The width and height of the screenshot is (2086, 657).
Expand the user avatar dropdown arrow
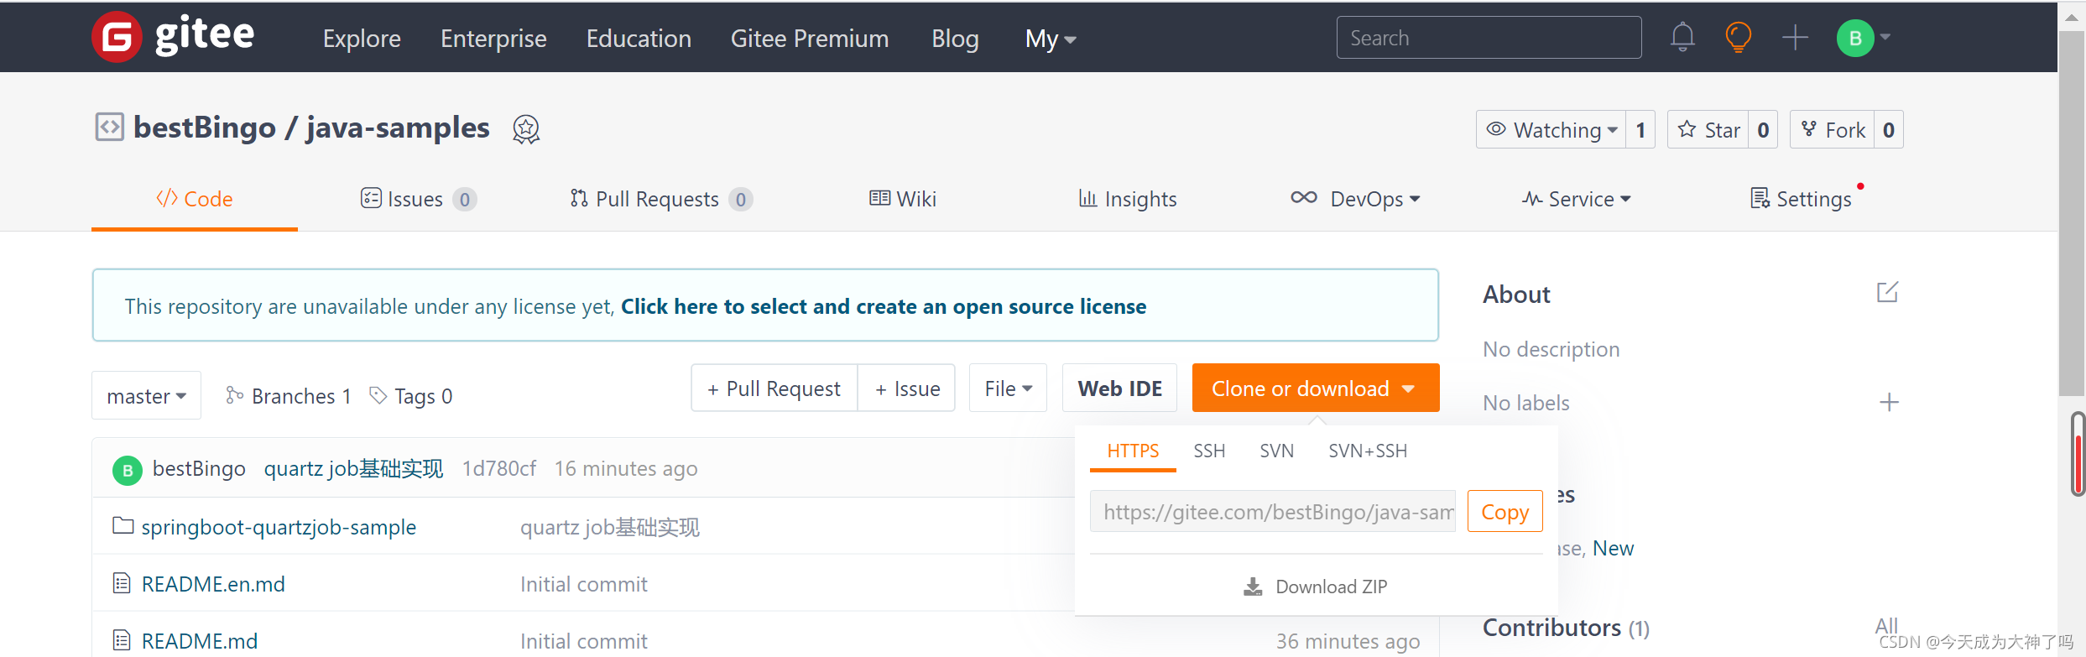1885,37
